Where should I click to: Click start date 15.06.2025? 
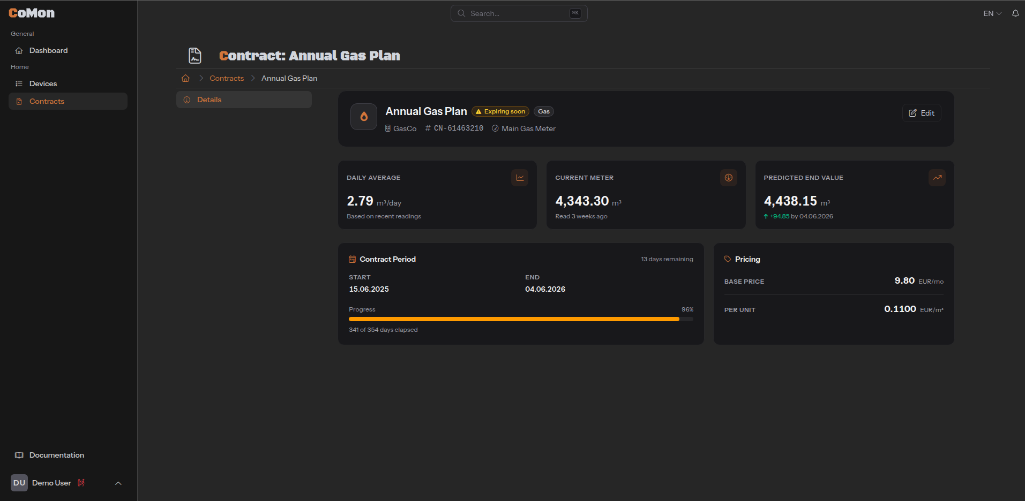point(369,289)
